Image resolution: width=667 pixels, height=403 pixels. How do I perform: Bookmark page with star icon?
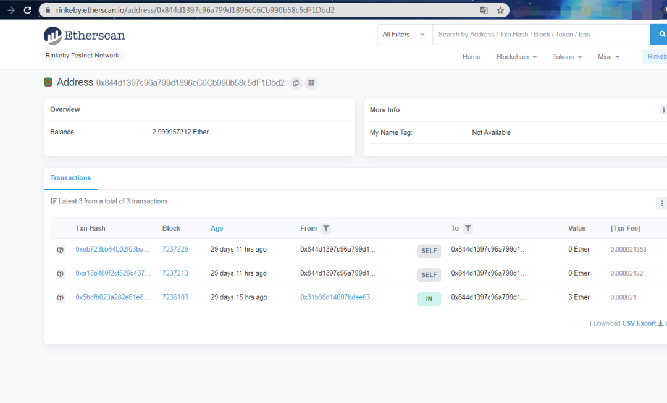click(500, 11)
